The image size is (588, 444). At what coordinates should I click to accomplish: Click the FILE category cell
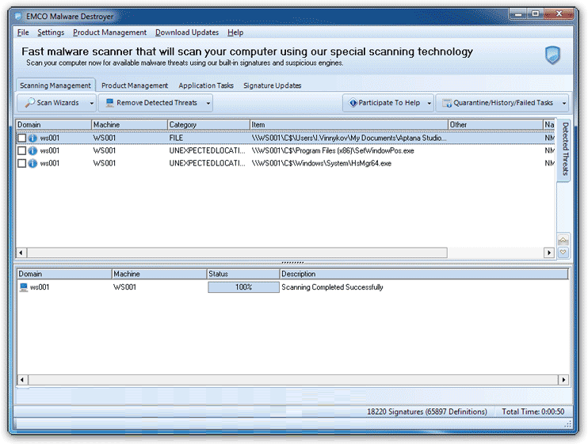[176, 139]
